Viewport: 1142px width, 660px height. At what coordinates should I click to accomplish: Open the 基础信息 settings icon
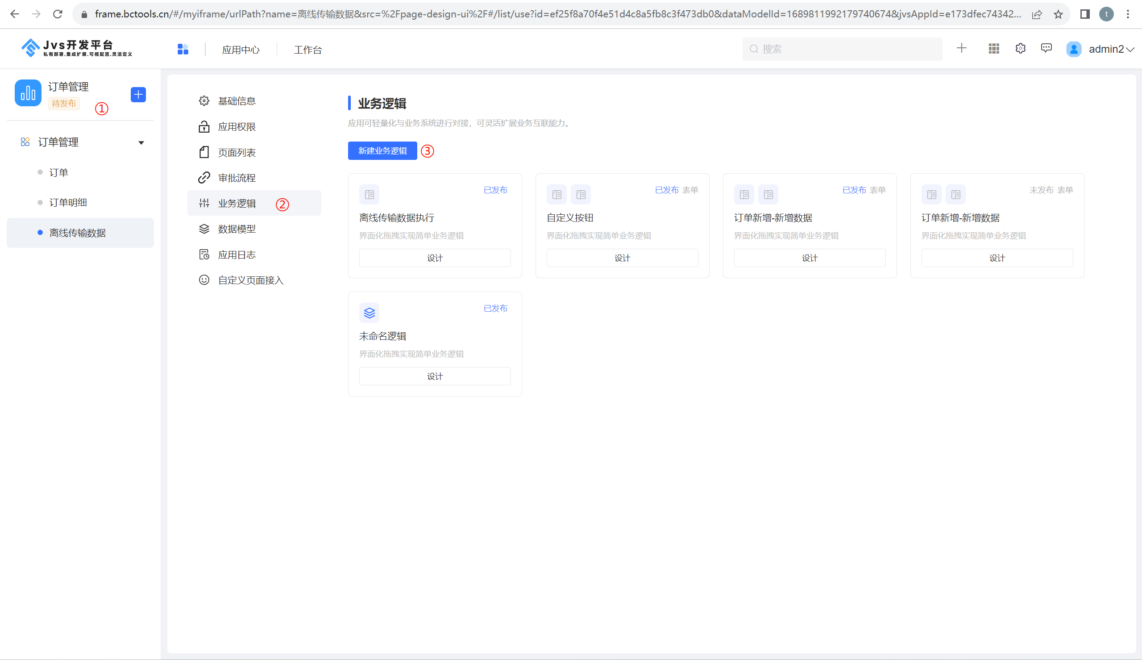point(204,100)
